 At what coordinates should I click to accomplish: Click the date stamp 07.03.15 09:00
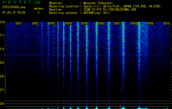[14, 13]
